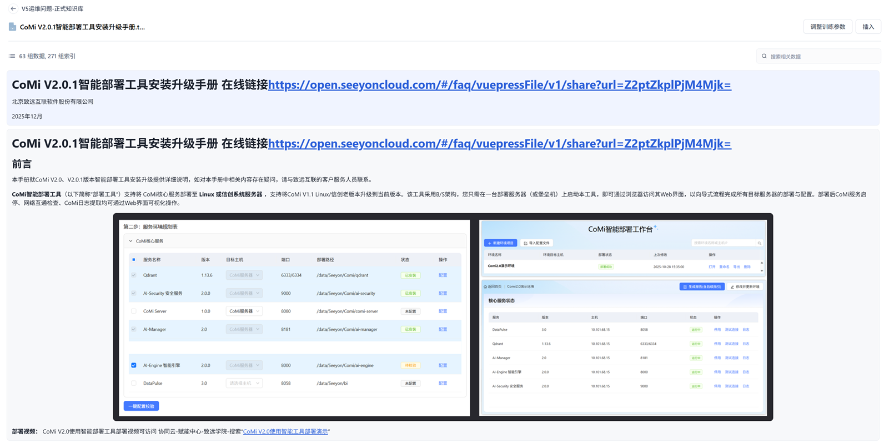Image resolution: width=884 pixels, height=443 pixels.
Task: Click the magnifier icon in 搜索相关数据 box
Action: point(764,56)
